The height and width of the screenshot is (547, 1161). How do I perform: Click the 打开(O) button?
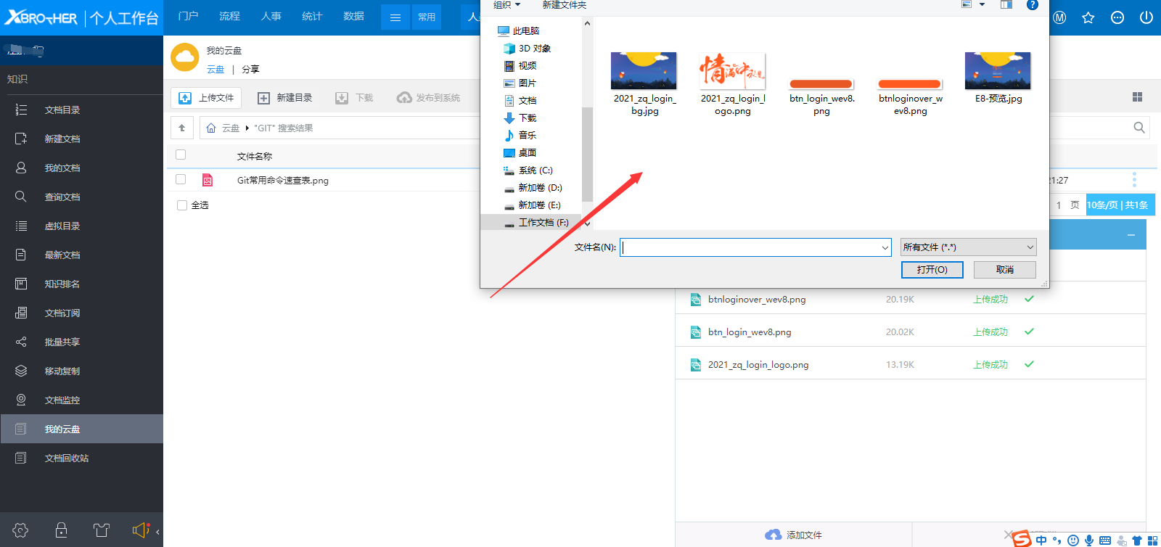(932, 270)
